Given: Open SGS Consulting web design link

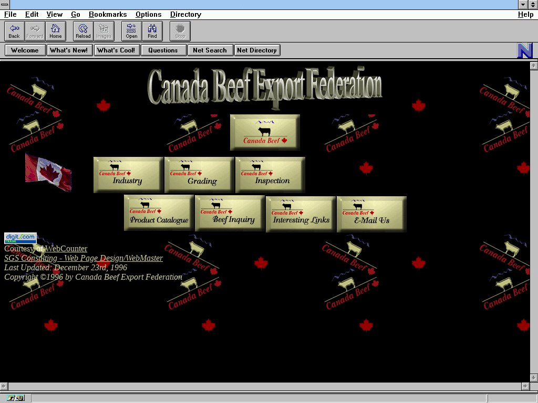Looking at the screenshot, I should [84, 258].
